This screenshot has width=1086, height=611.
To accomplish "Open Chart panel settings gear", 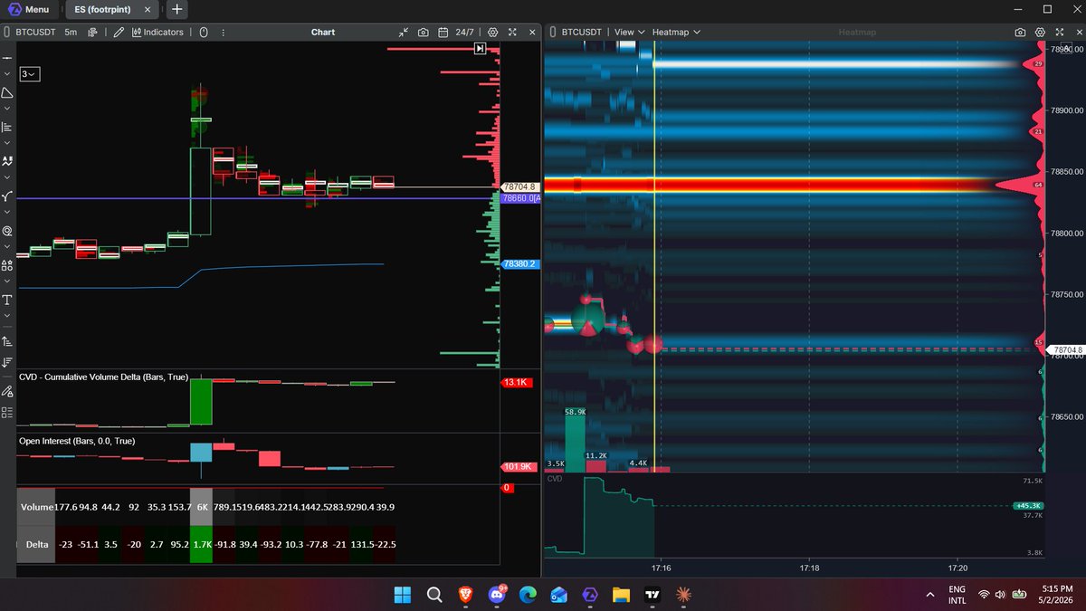I will 492,32.
